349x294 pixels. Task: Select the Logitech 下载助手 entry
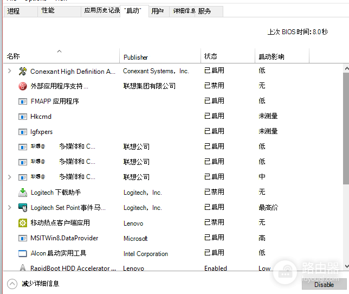click(56, 192)
